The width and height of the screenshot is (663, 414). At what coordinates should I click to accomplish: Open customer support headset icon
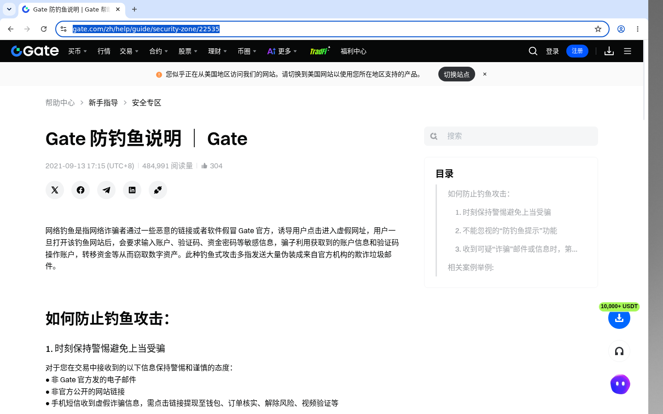[x=619, y=351]
